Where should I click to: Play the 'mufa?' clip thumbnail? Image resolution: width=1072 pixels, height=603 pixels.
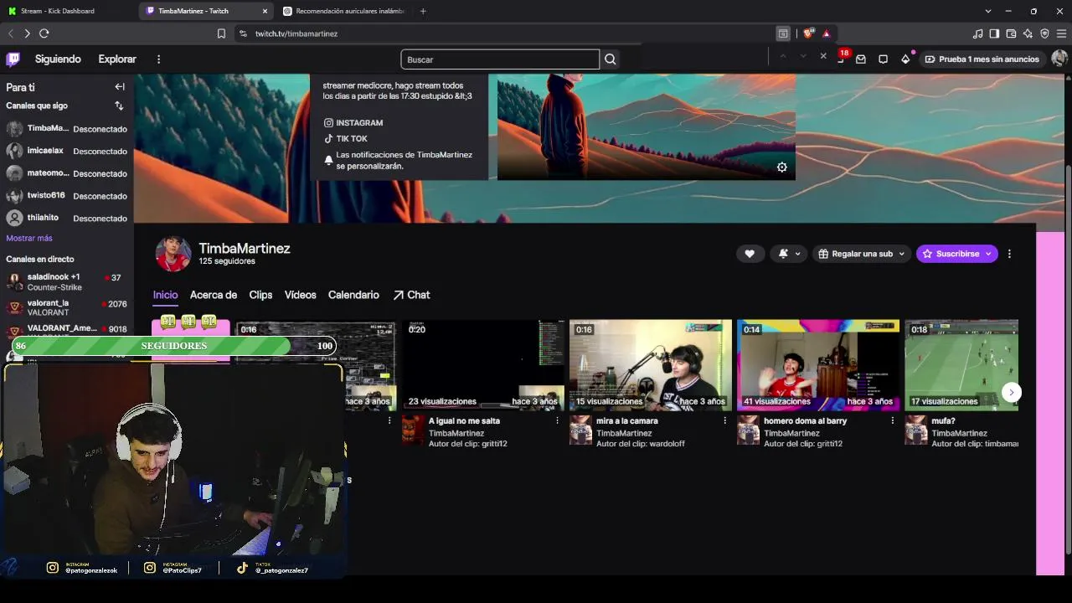pos(961,365)
